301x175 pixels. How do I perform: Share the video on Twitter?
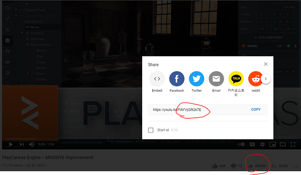click(196, 79)
